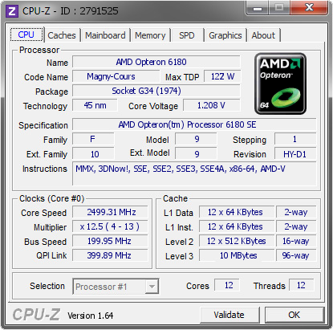The image size is (333, 330).
Task: Click the Multiplier value x 12.5 ( 4 - 13 )
Action: [110, 226]
